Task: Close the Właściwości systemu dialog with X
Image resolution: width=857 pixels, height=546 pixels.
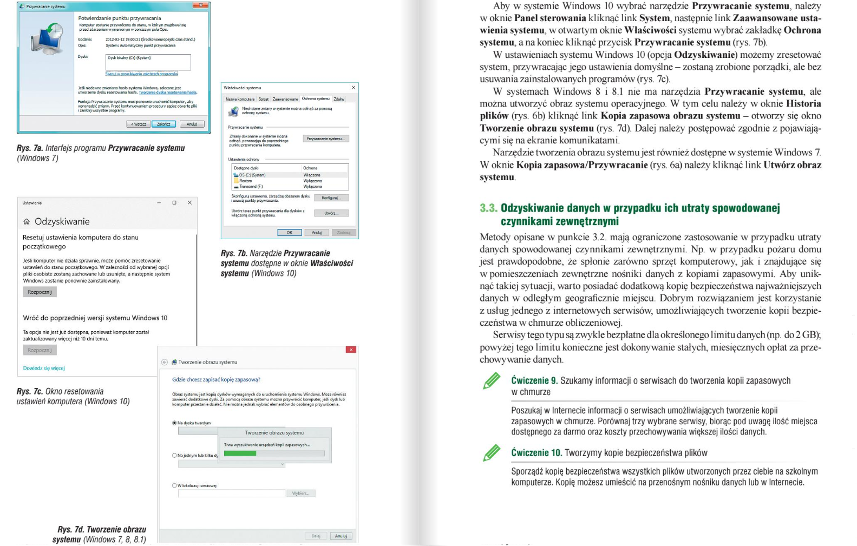Action: coord(354,88)
